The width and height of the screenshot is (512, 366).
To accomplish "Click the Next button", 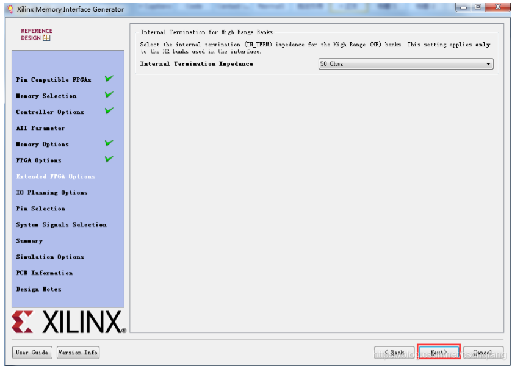I will click(439, 353).
